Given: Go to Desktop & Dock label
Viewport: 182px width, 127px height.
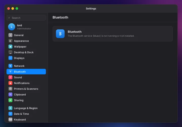Looking at the screenshot, I should pyautogui.click(x=24, y=52).
